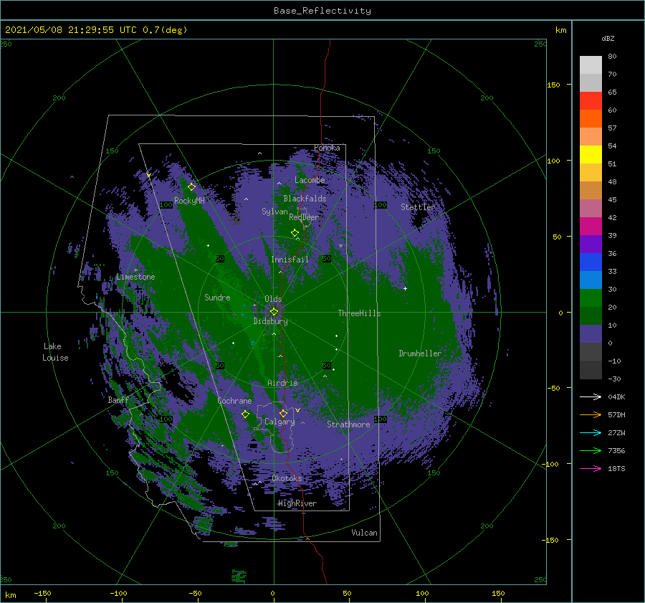Click the dBZ legend heading
Image resolution: width=645 pixels, height=603 pixels.
(x=608, y=38)
